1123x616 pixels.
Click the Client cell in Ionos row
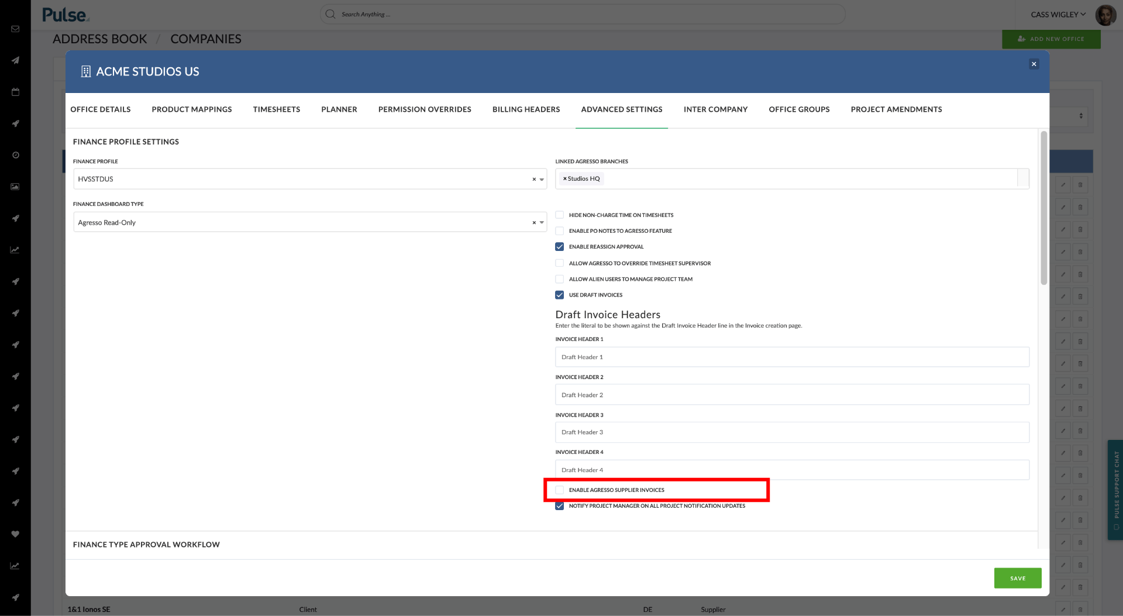tap(308, 610)
